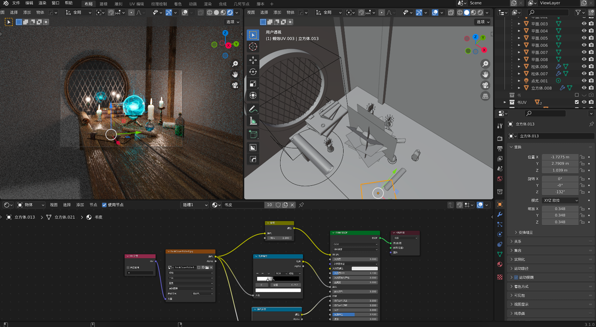The height and width of the screenshot is (327, 596).
Task: Toggle camera view icon in right viewport
Action: tap(485, 85)
